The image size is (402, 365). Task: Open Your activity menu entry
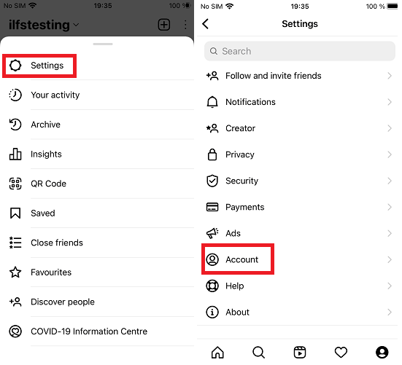tap(98, 95)
